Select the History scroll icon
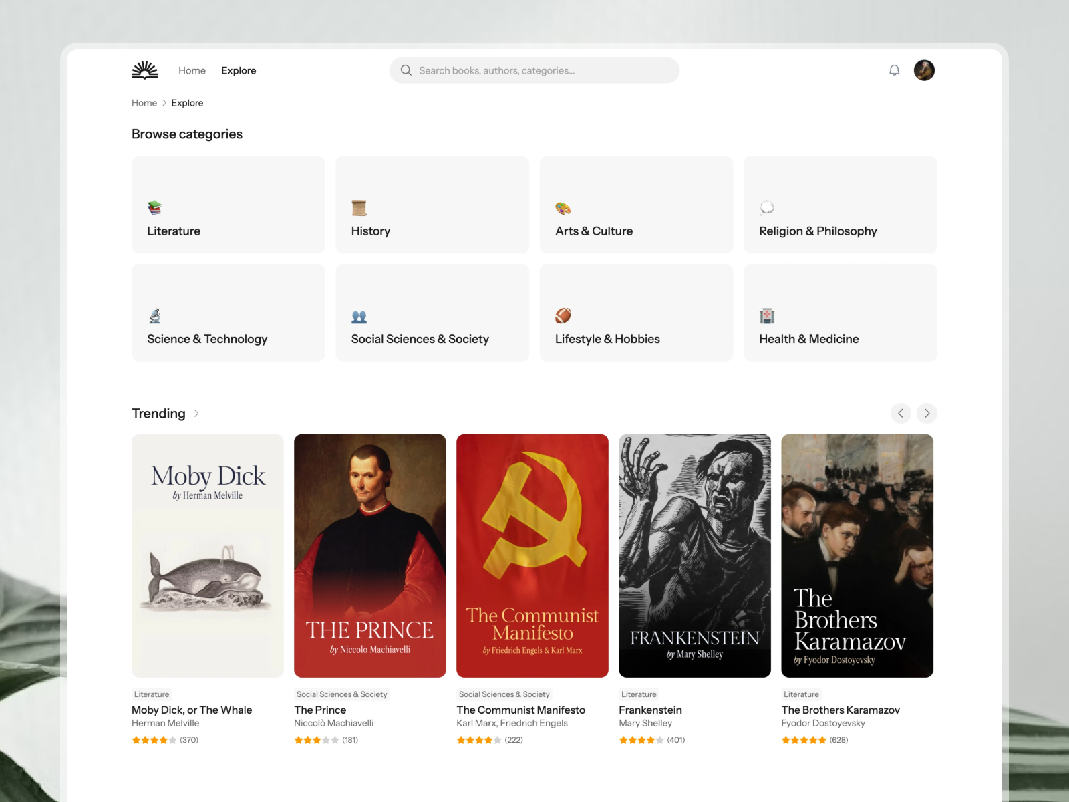1069x802 pixels. 359,208
